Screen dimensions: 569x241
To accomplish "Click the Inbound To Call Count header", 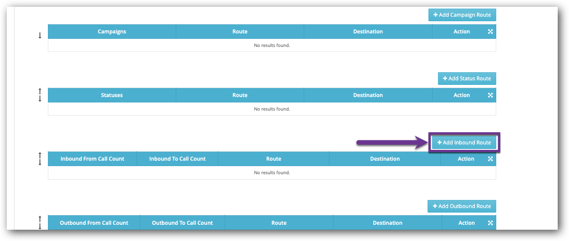I will tap(177, 159).
